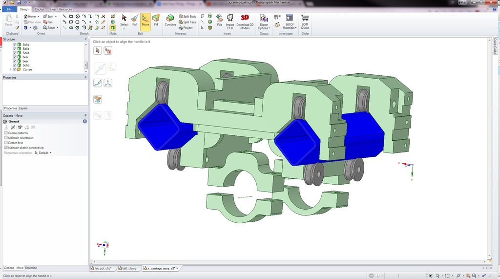Open Export Options dropdown
This screenshot has width=500, height=279.
point(264,26)
